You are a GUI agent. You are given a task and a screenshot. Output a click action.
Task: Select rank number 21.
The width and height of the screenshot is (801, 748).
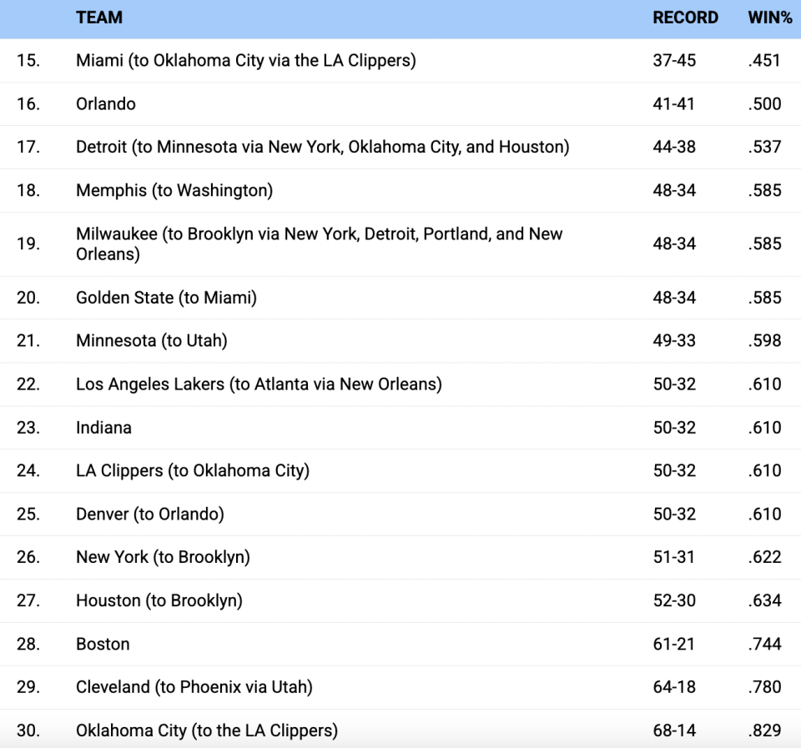point(28,340)
